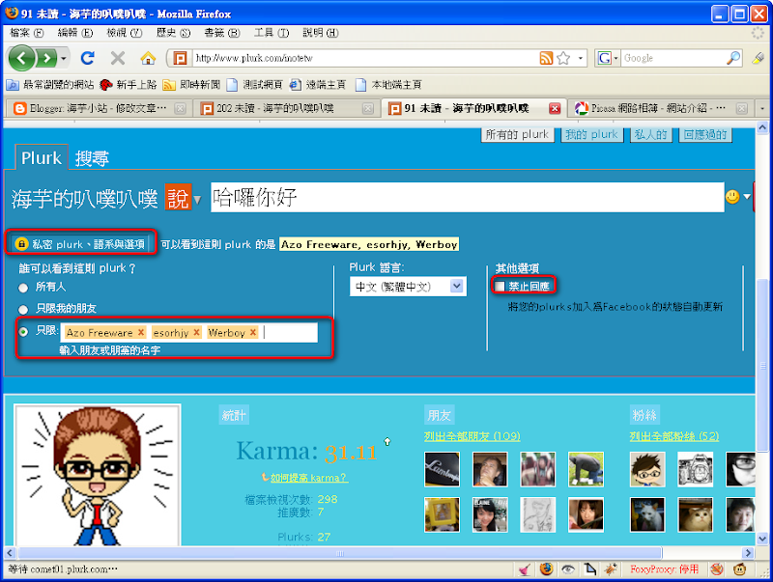This screenshot has height=582, width=773.
Task: Open the 即時新聞 feed bookmark
Action: (x=191, y=85)
